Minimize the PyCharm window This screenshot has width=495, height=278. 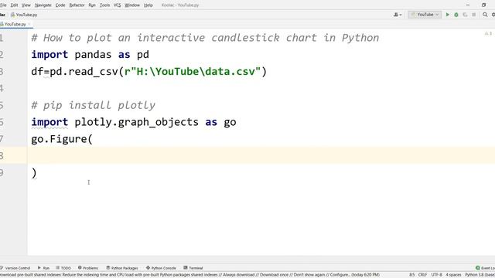[467, 5]
